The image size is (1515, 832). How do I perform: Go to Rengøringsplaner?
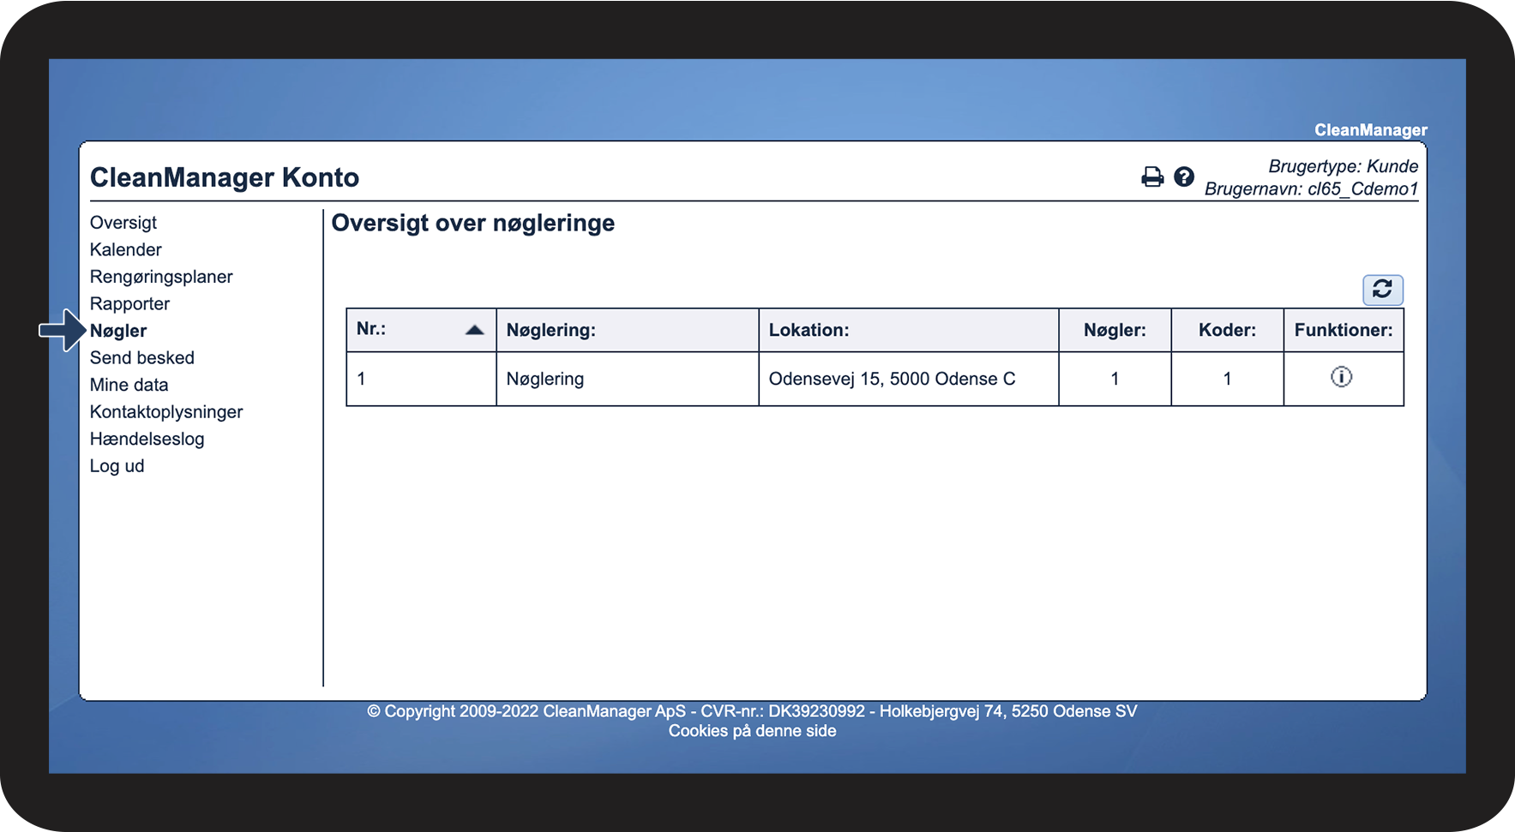tap(161, 277)
